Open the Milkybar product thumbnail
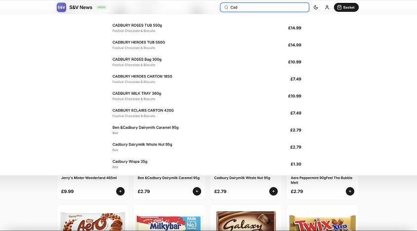This screenshot has width=417, height=231. (169, 221)
